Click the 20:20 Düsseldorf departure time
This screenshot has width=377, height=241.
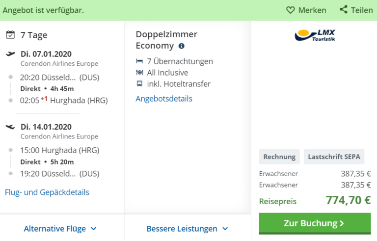pos(59,78)
